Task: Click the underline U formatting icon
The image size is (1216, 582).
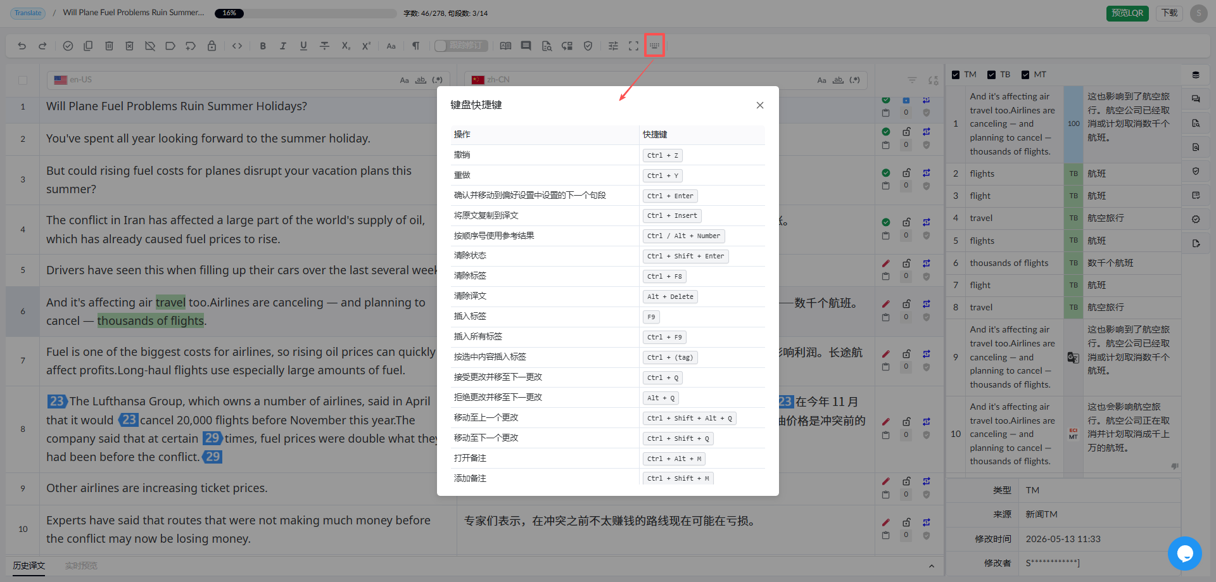Action: click(x=303, y=46)
